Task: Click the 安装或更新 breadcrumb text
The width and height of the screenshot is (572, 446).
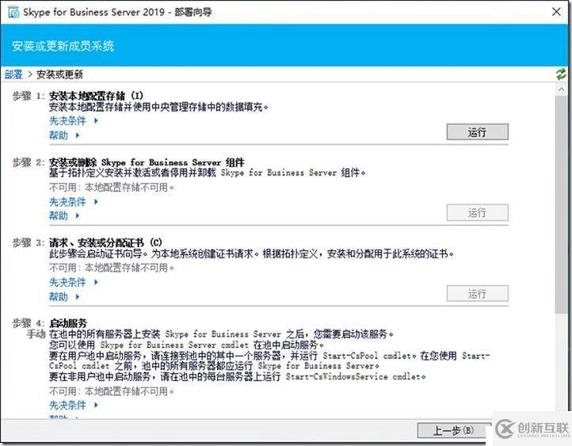Action: click(59, 74)
